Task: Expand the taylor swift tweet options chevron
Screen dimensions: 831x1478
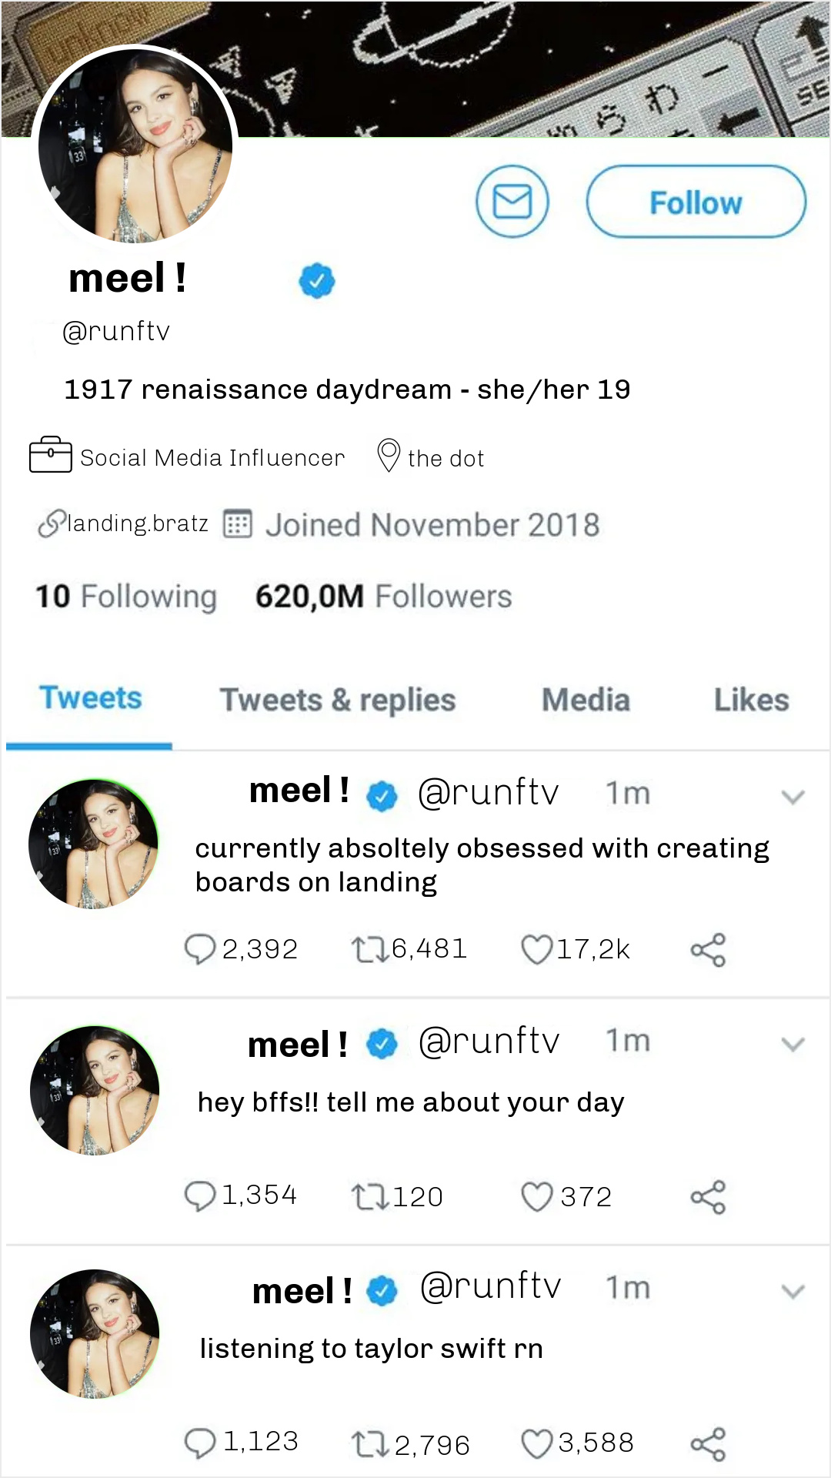Action: [793, 1291]
